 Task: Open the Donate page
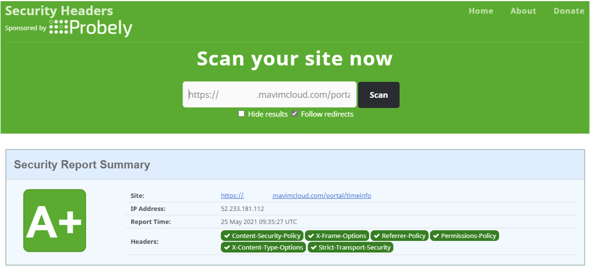(x=569, y=11)
